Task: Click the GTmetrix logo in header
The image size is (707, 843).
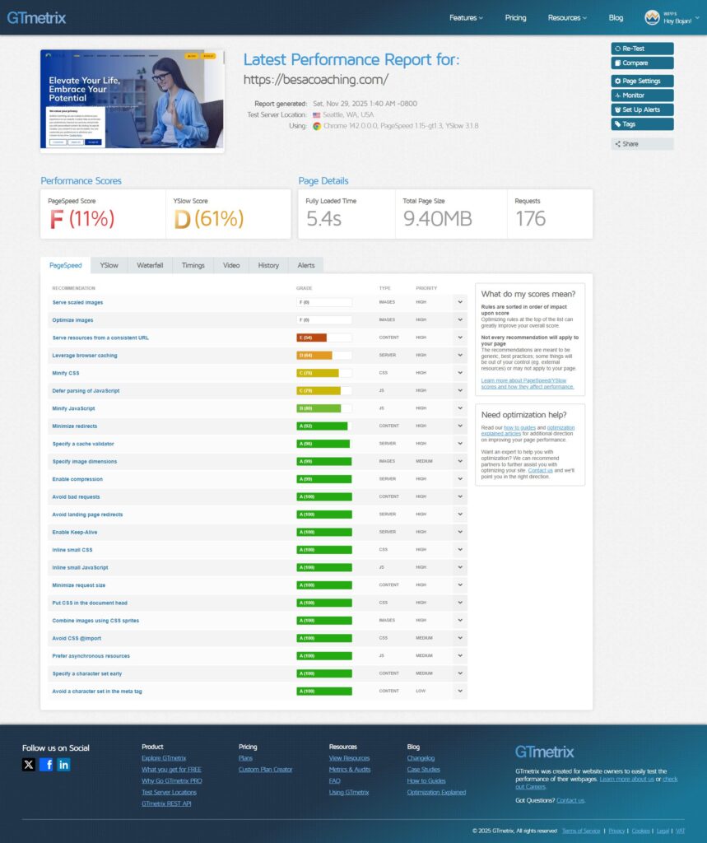Action: (x=37, y=17)
